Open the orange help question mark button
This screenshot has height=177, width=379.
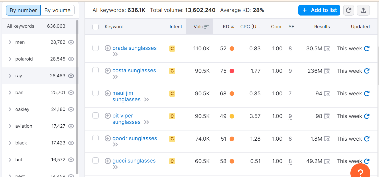click(360, 172)
